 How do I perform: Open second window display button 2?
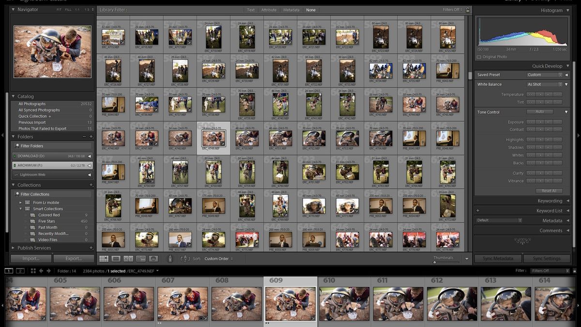tap(20, 271)
